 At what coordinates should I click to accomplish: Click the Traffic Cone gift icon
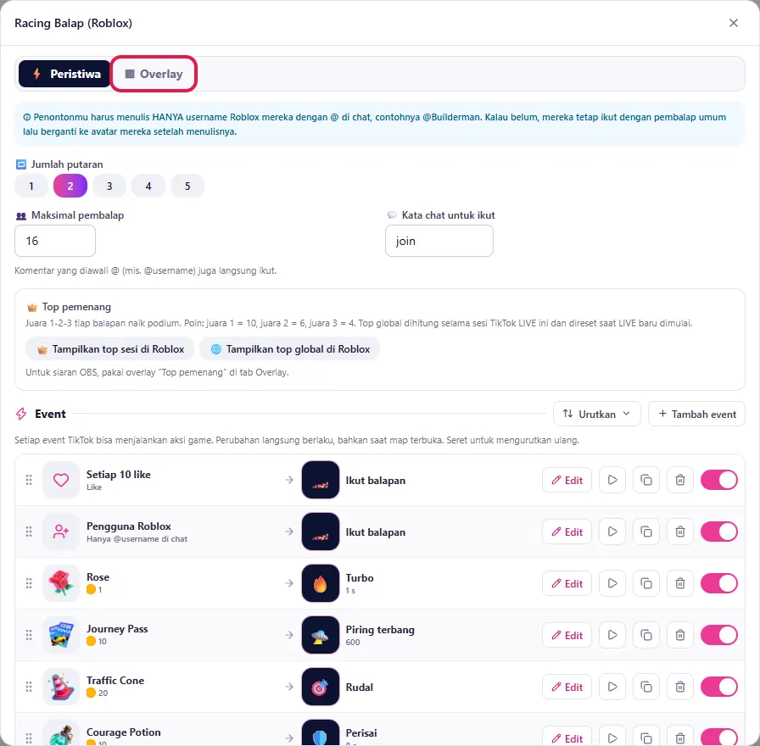tap(61, 687)
